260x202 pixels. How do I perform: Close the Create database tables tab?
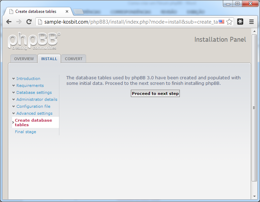[x=67, y=11]
